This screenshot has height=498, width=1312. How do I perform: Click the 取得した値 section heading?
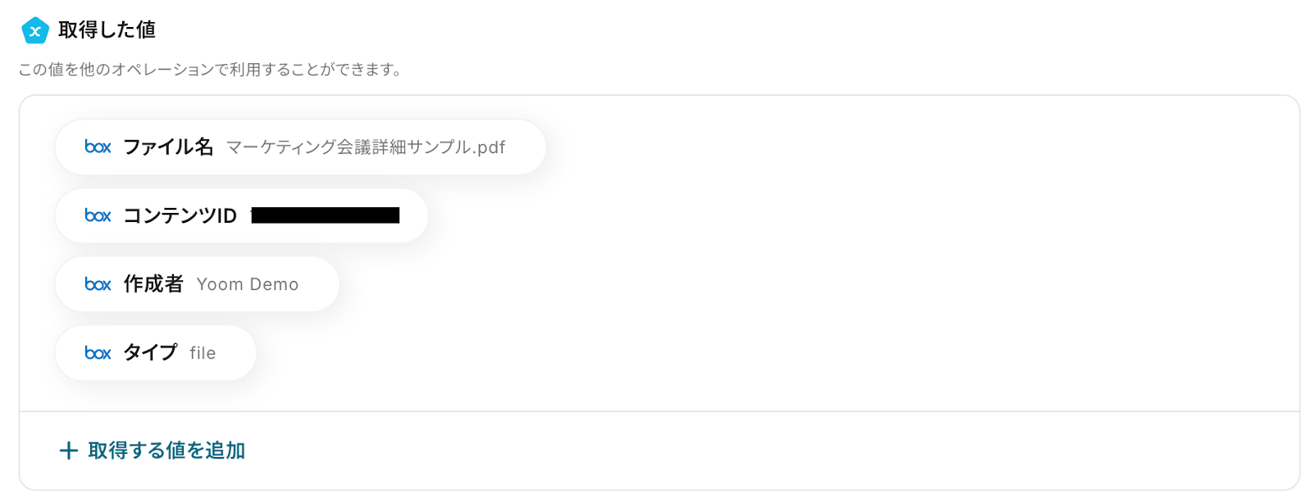[x=107, y=30]
